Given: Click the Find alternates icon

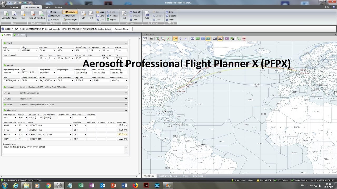Looking at the screenshot, I should 123,15.
